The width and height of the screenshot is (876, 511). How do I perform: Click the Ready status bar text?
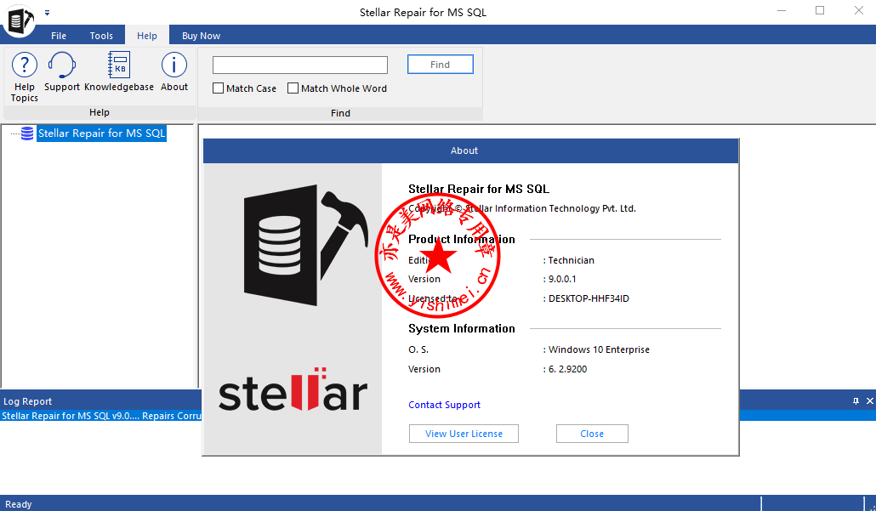19,504
